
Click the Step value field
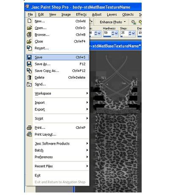pyautogui.click(x=124, y=33)
